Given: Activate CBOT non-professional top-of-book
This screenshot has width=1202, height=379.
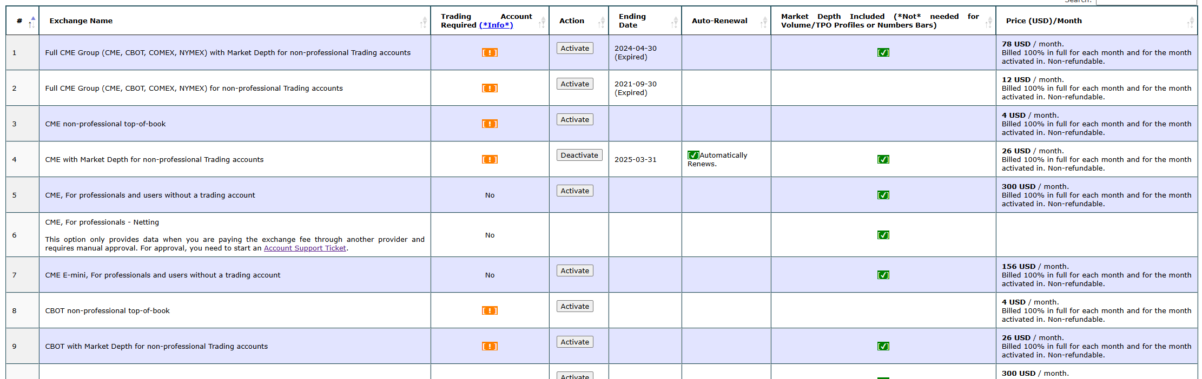Looking at the screenshot, I should [574, 306].
